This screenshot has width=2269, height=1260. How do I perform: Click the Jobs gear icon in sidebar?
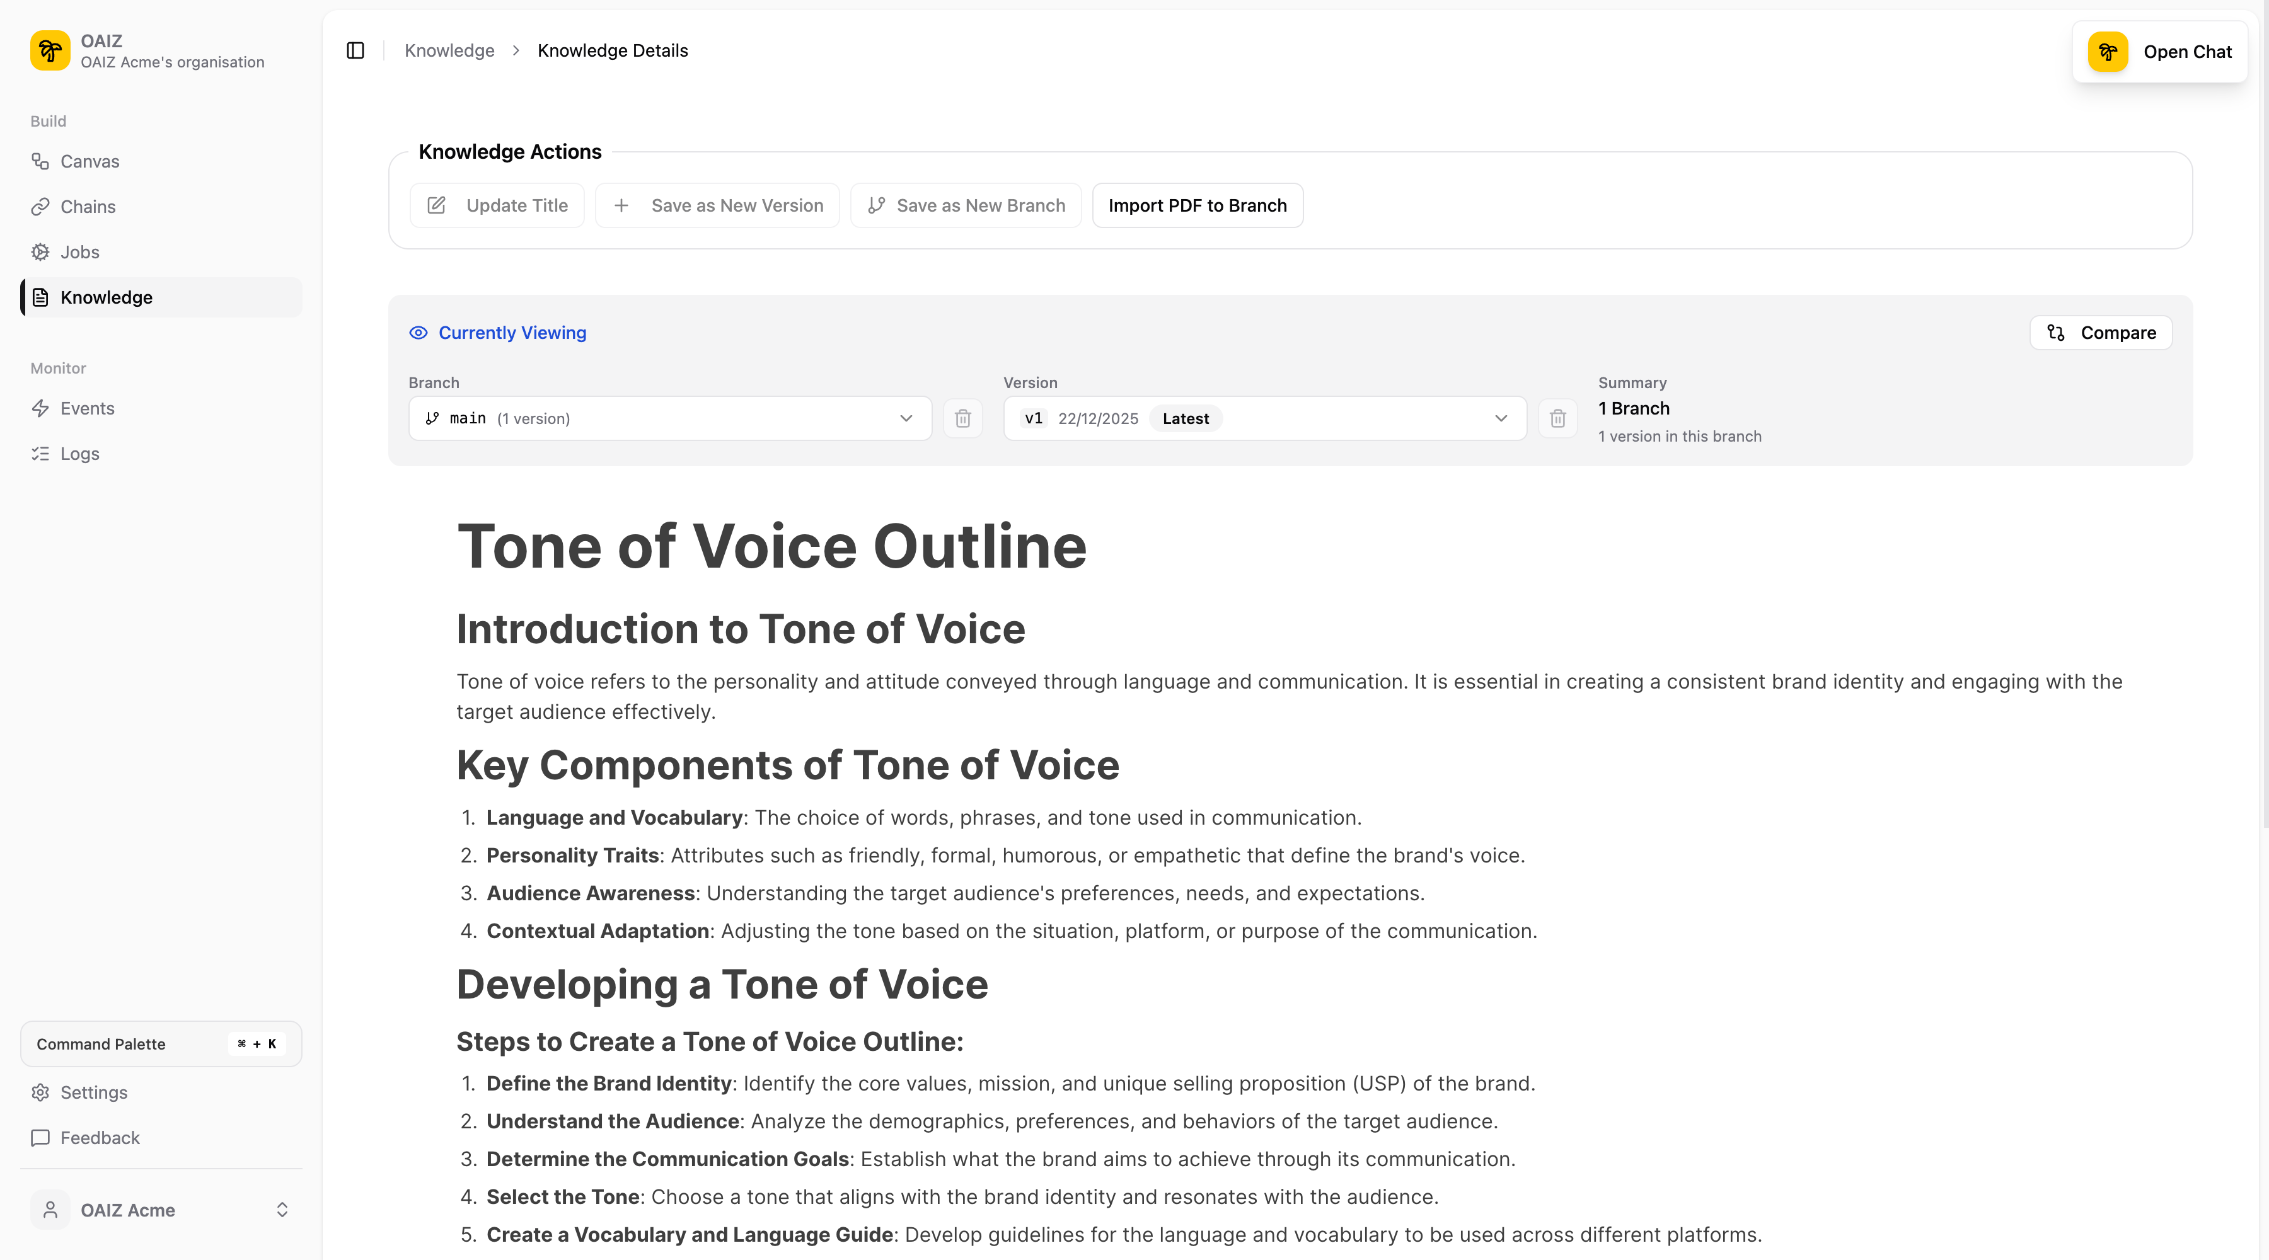[x=40, y=252]
